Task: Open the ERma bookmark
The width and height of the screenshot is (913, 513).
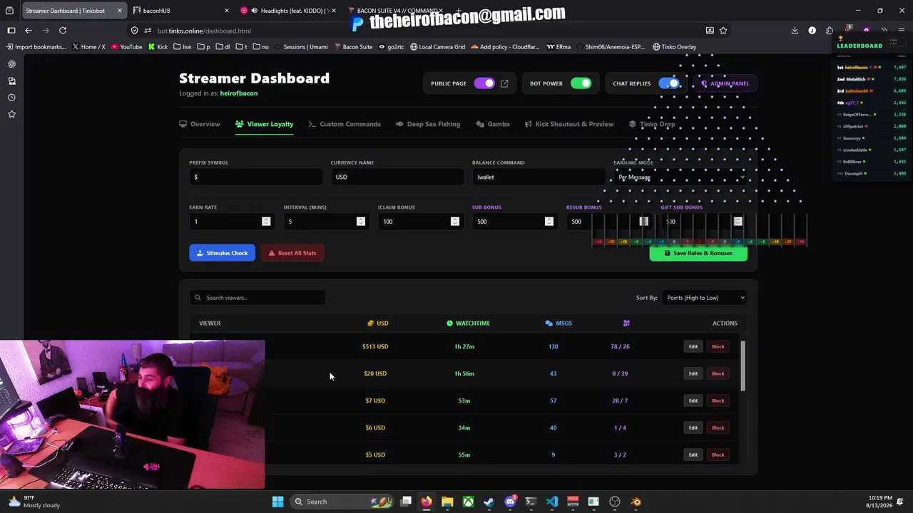Action: coord(558,47)
